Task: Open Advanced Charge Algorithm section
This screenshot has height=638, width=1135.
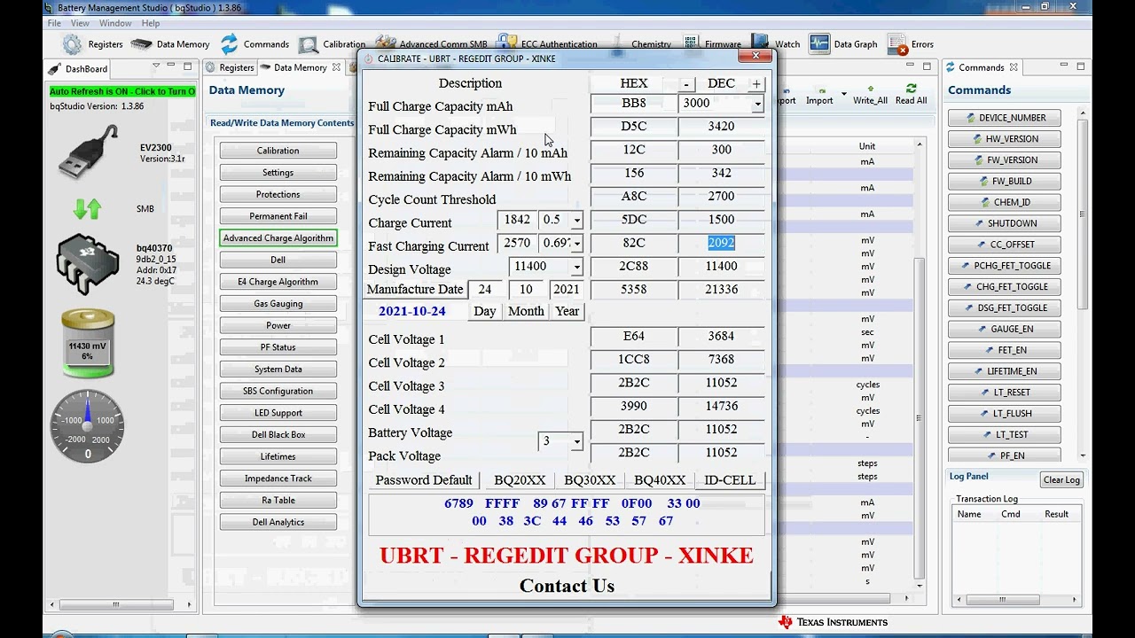Action: coord(278,238)
